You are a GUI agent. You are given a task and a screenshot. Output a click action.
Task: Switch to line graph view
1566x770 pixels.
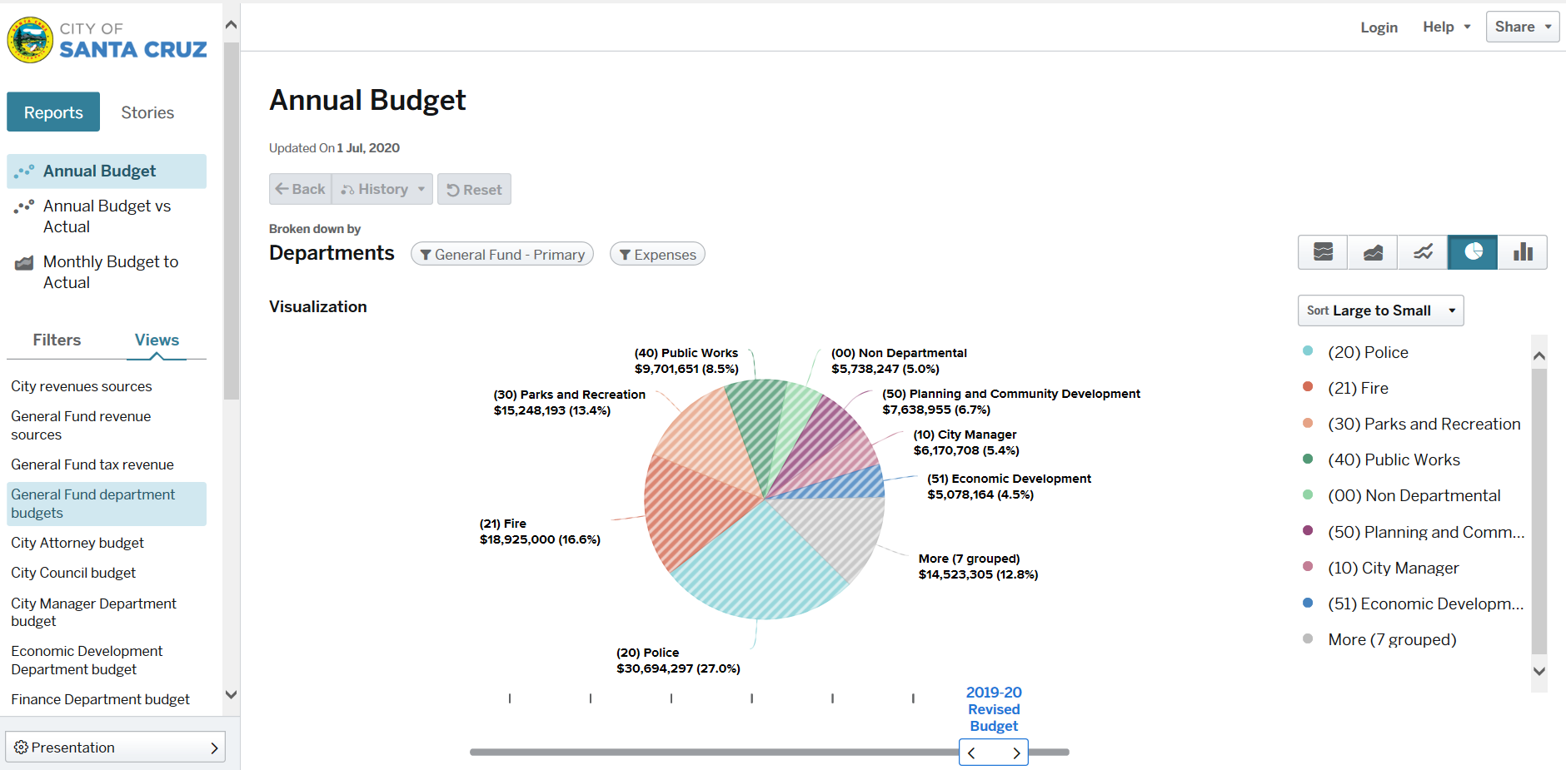coord(1423,252)
